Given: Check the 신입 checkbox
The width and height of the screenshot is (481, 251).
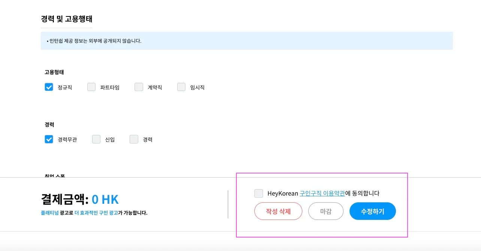Looking at the screenshot, I should click(96, 139).
